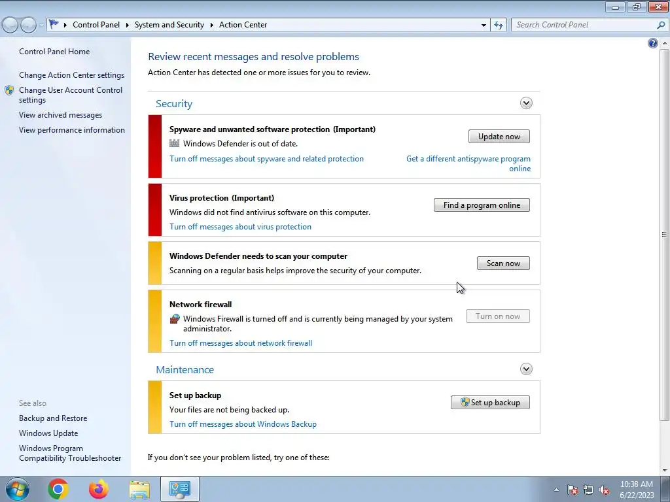This screenshot has height=502, width=670.
Task: Open View performance information
Action: [72, 130]
